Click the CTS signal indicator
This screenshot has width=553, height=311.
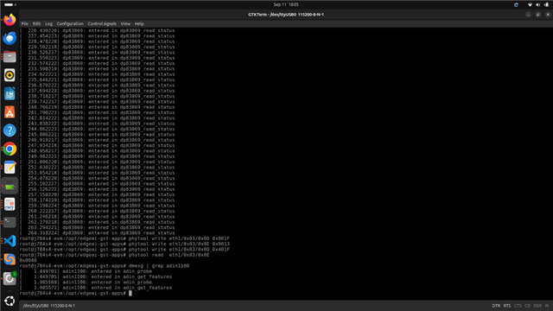(x=518, y=306)
